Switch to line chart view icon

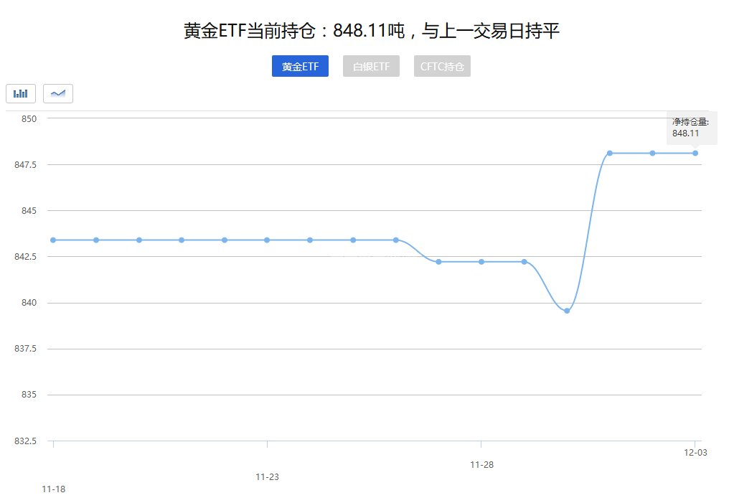(58, 93)
